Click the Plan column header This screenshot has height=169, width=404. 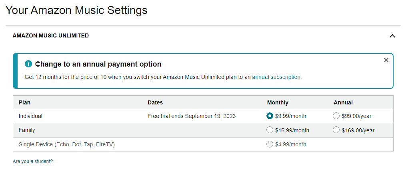click(24, 102)
